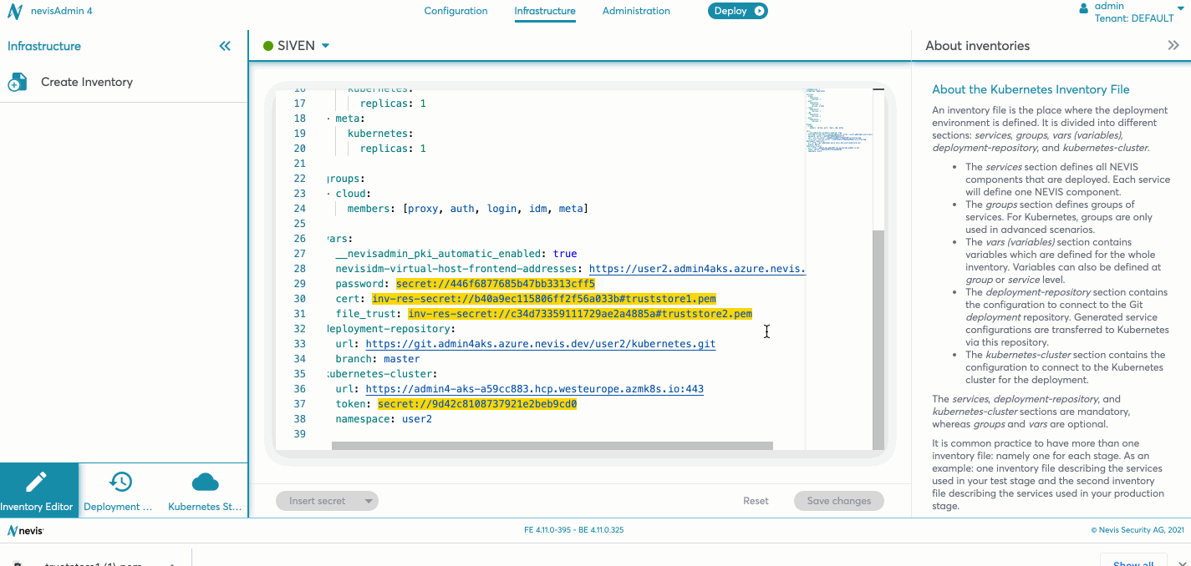This screenshot has width=1191, height=566.
Task: Collapse the About inventories panel
Action: point(1173,46)
